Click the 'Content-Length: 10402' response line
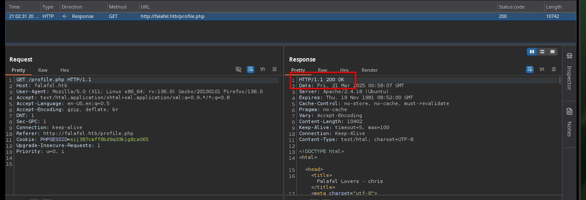This screenshot has width=586, height=200. click(x=330, y=121)
